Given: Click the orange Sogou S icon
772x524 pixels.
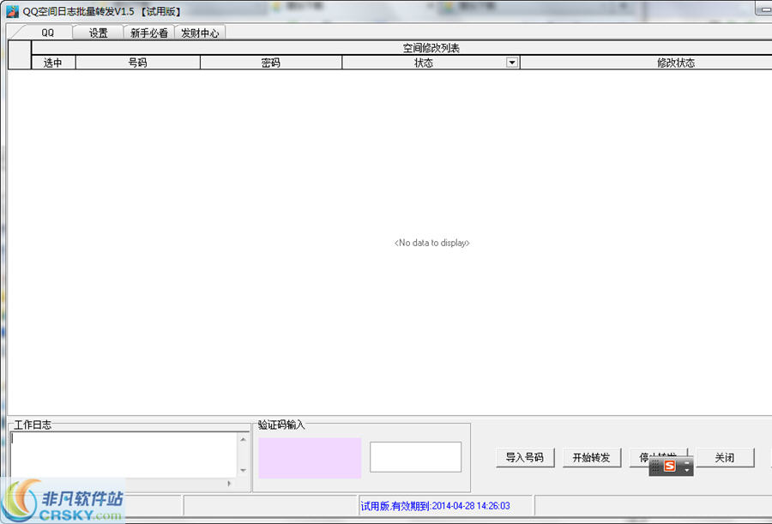Looking at the screenshot, I should [670, 466].
